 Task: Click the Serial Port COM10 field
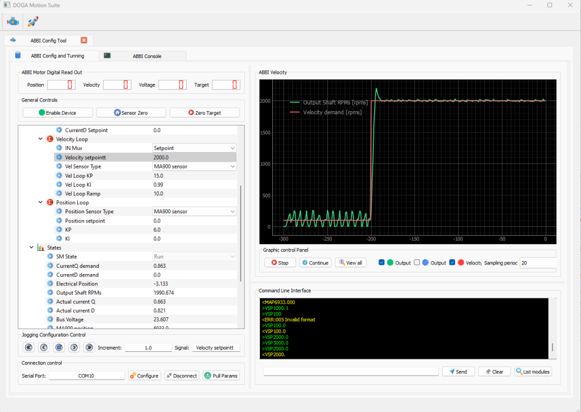click(87, 375)
